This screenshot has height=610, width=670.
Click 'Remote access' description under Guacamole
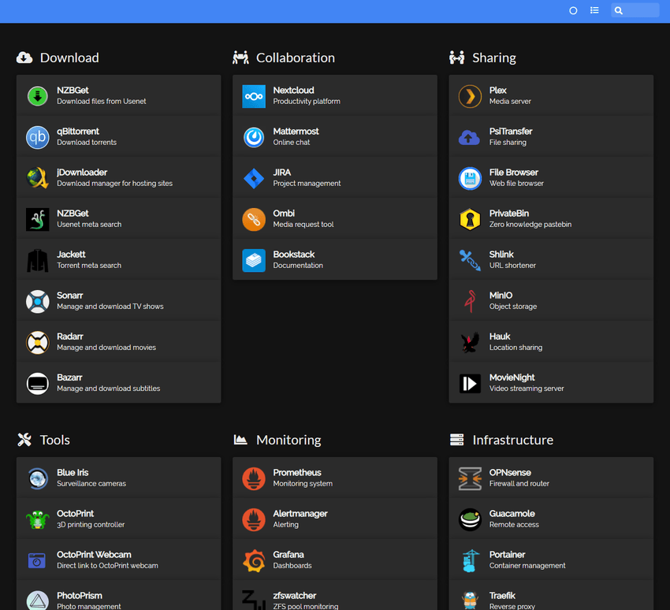[514, 525]
